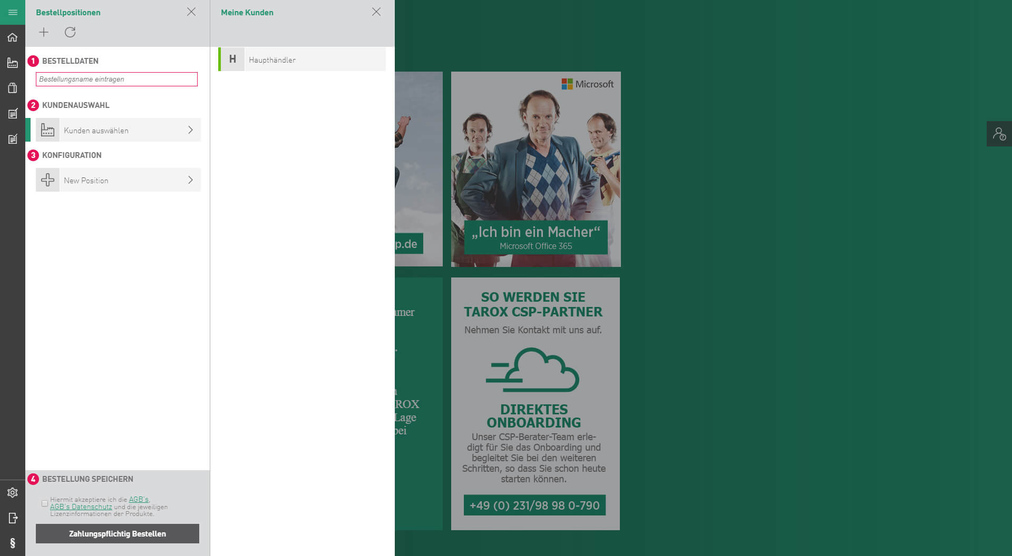Viewport: 1012px width, 556px height.
Task: Expand the Kunden auswählen chevron
Action: [190, 130]
